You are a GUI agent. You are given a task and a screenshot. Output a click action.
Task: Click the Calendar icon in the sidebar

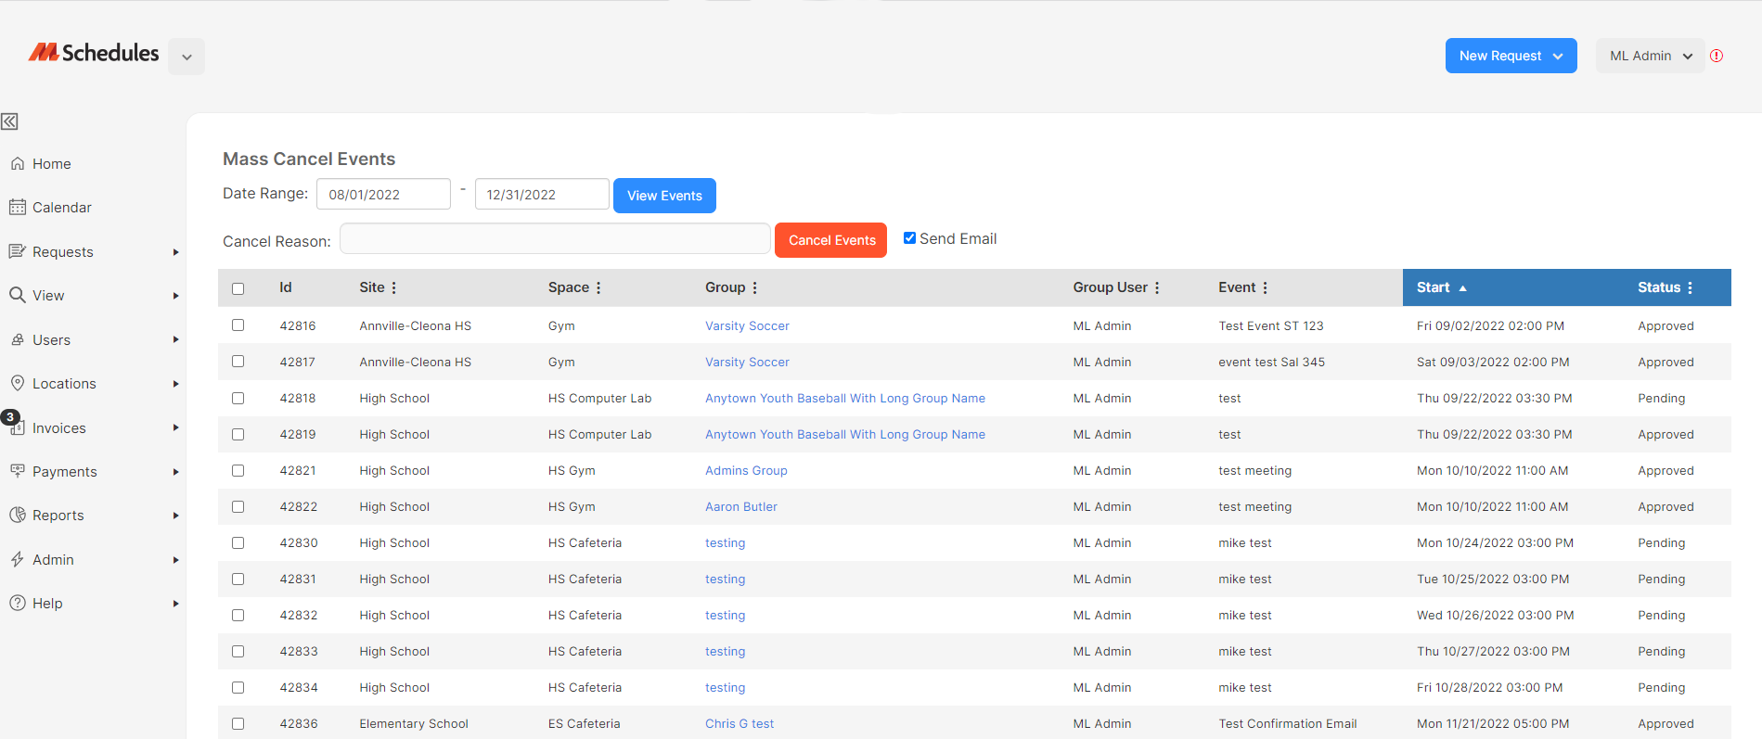[17, 207]
